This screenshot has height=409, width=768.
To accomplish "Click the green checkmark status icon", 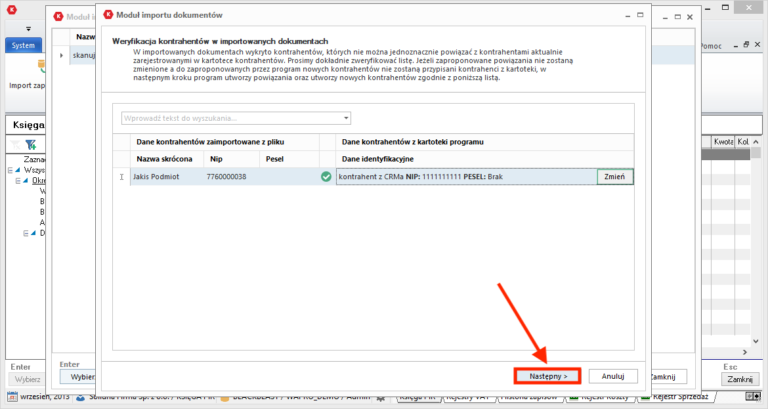I will pos(326,177).
